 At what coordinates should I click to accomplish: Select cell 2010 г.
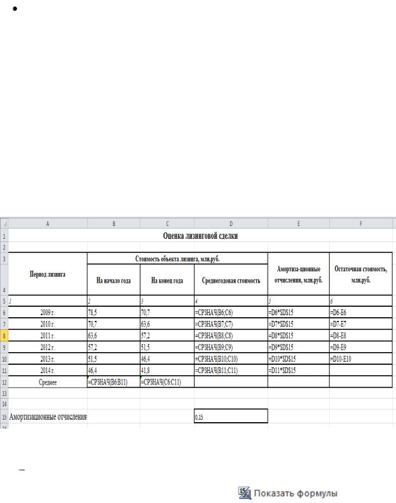click(48, 323)
